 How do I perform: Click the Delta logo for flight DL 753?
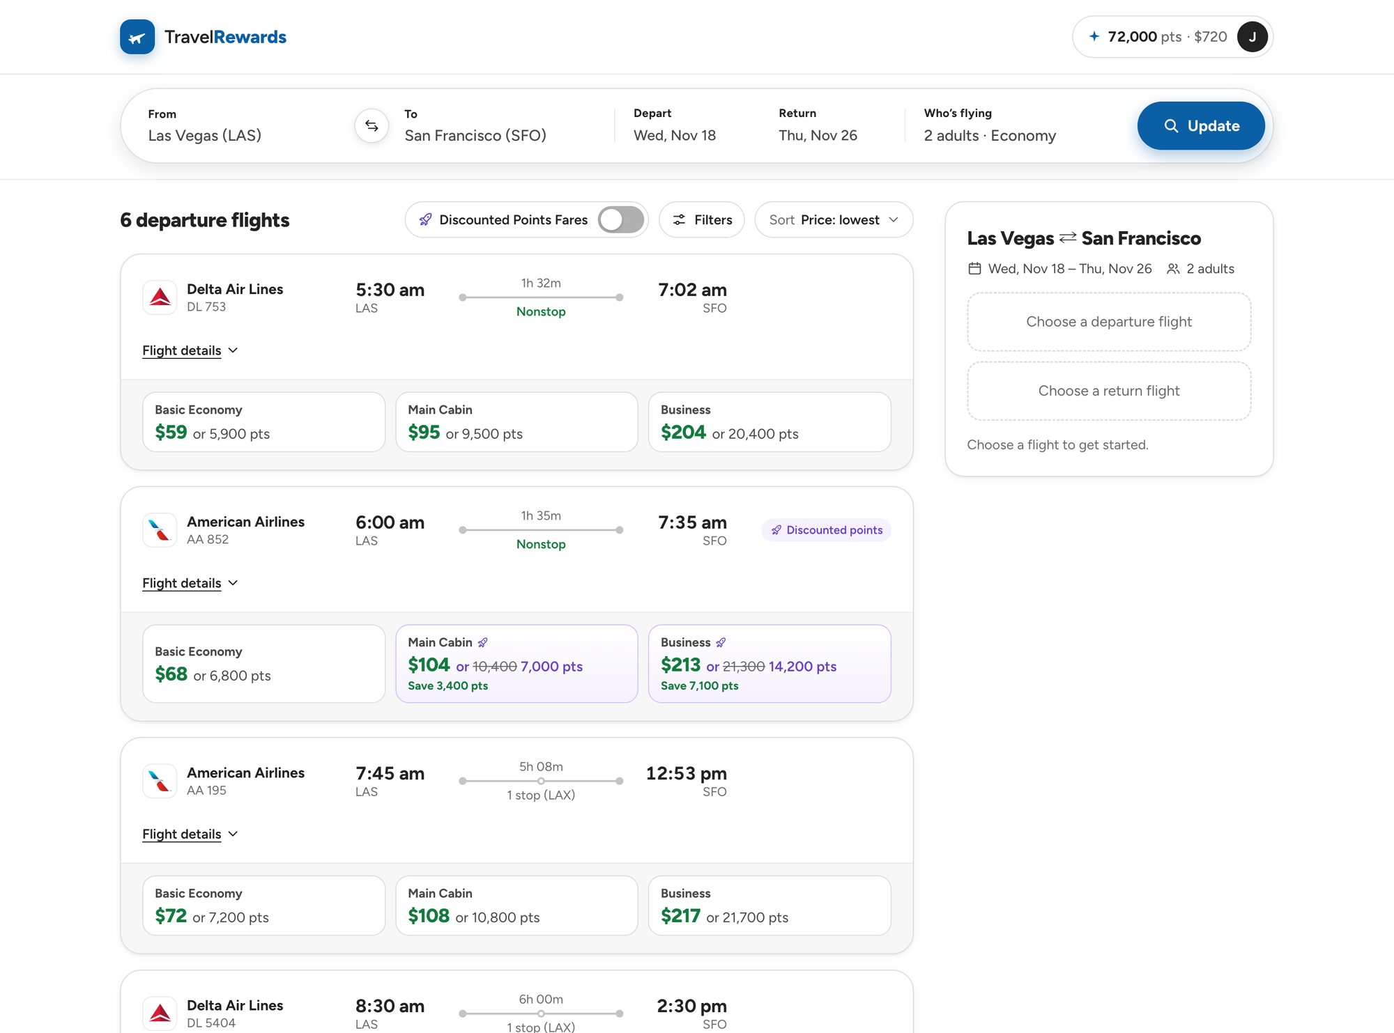(160, 297)
